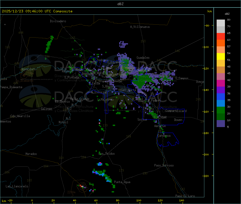Click the Paso_El_Loro map label

[x=185, y=196]
